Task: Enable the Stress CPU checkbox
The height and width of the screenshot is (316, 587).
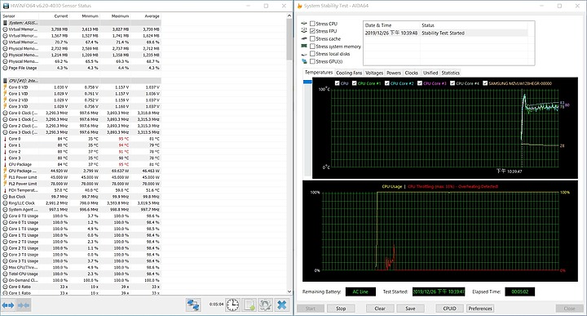Action: click(312, 24)
